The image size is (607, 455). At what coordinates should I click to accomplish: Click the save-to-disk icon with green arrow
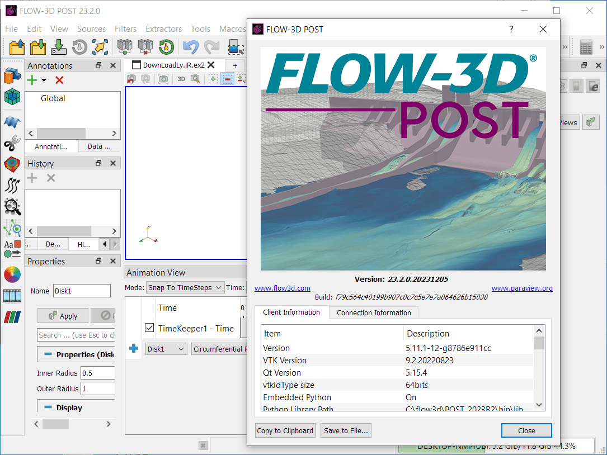click(58, 47)
